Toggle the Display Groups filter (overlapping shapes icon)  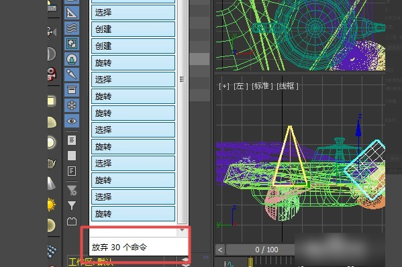click(72, 44)
